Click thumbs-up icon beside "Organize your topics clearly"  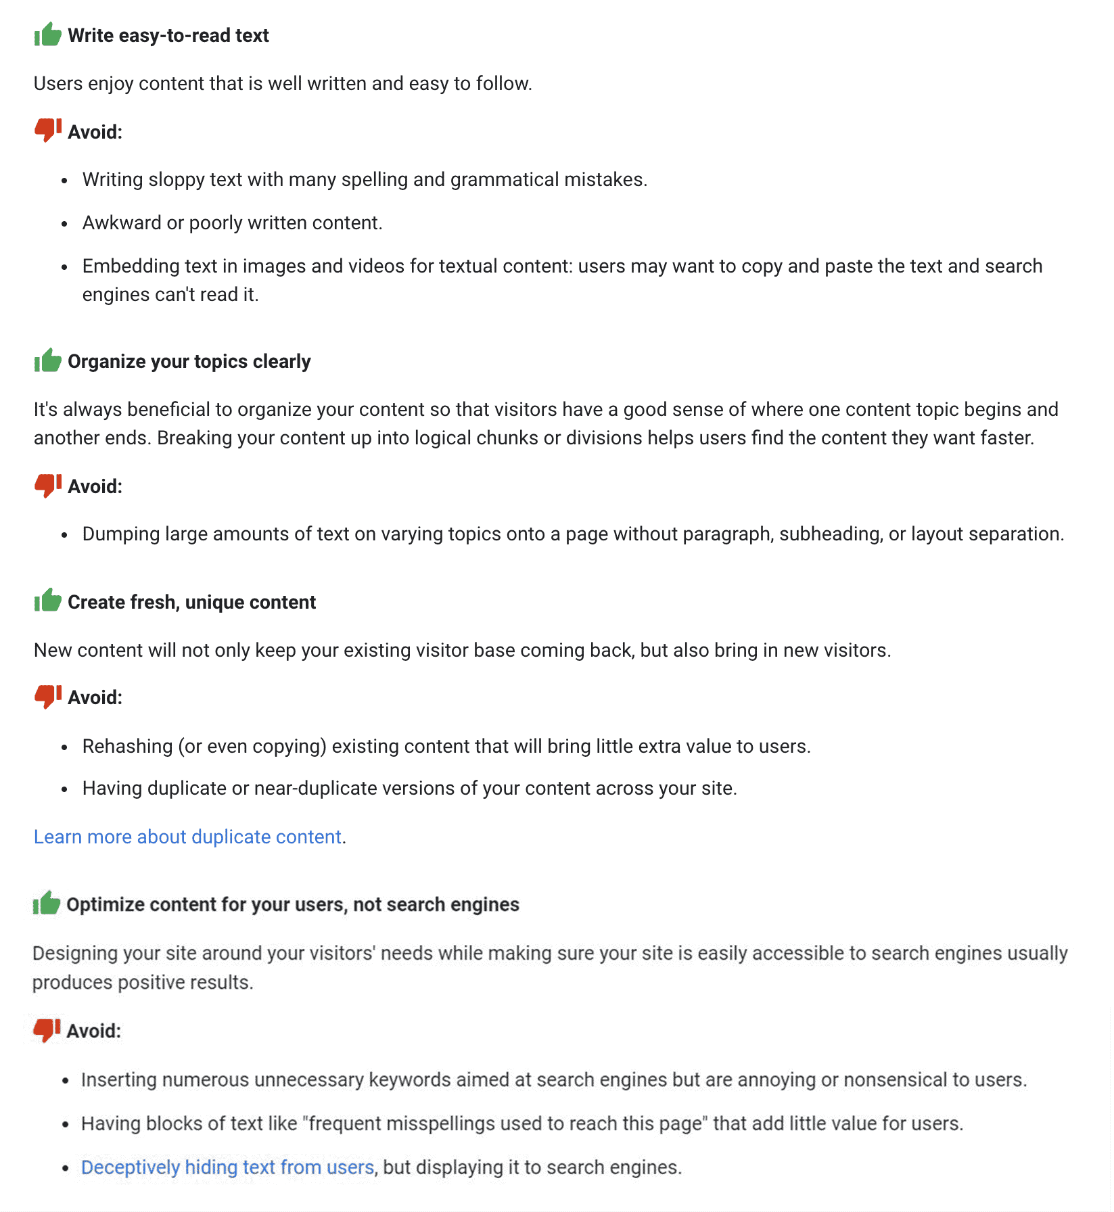coord(48,360)
